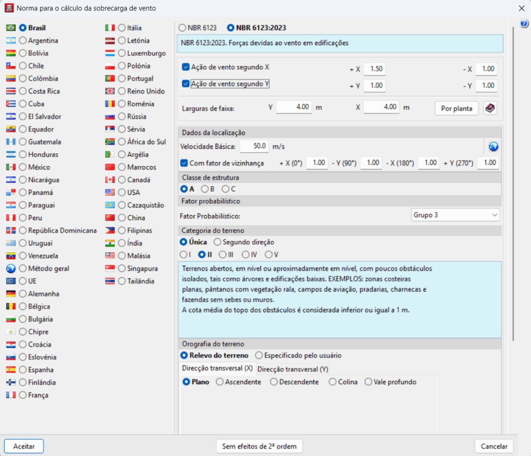Click Sem efeitos de 2ª ordem button
The height and width of the screenshot is (456, 531).
coord(259,446)
